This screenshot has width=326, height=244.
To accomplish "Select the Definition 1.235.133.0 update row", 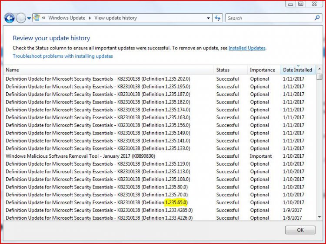I will tap(160, 148).
